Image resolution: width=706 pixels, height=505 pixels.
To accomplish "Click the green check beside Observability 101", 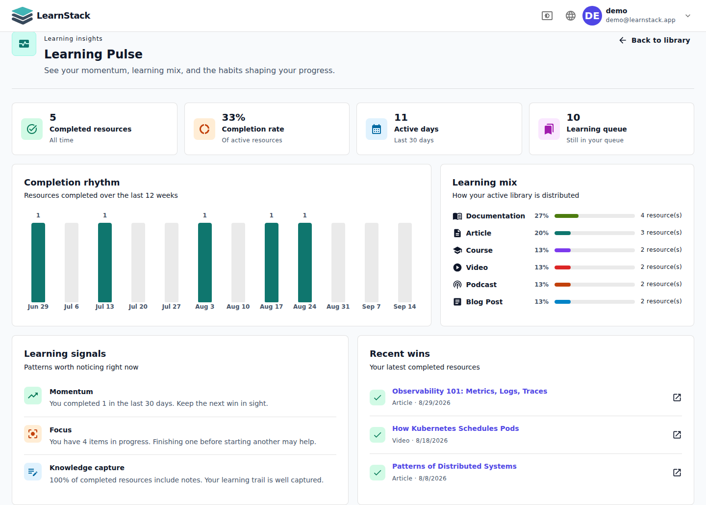I will point(378,398).
